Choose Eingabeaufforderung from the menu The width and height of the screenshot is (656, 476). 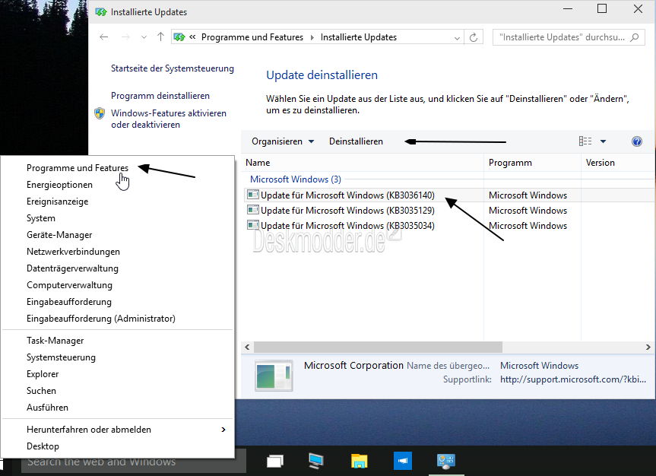(69, 302)
